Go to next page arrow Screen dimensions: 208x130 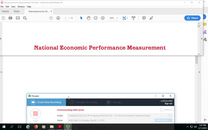[58, 18]
